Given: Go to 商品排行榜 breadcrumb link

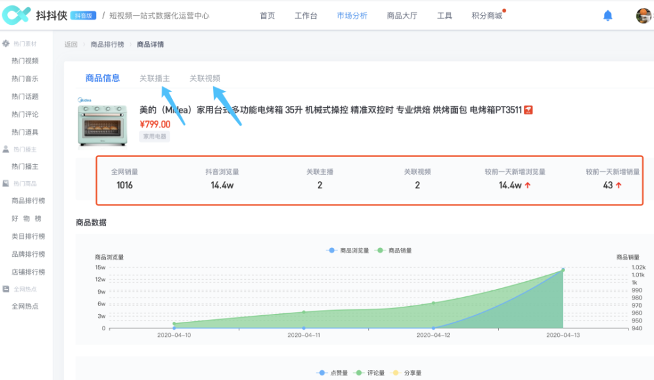Looking at the screenshot, I should point(107,44).
